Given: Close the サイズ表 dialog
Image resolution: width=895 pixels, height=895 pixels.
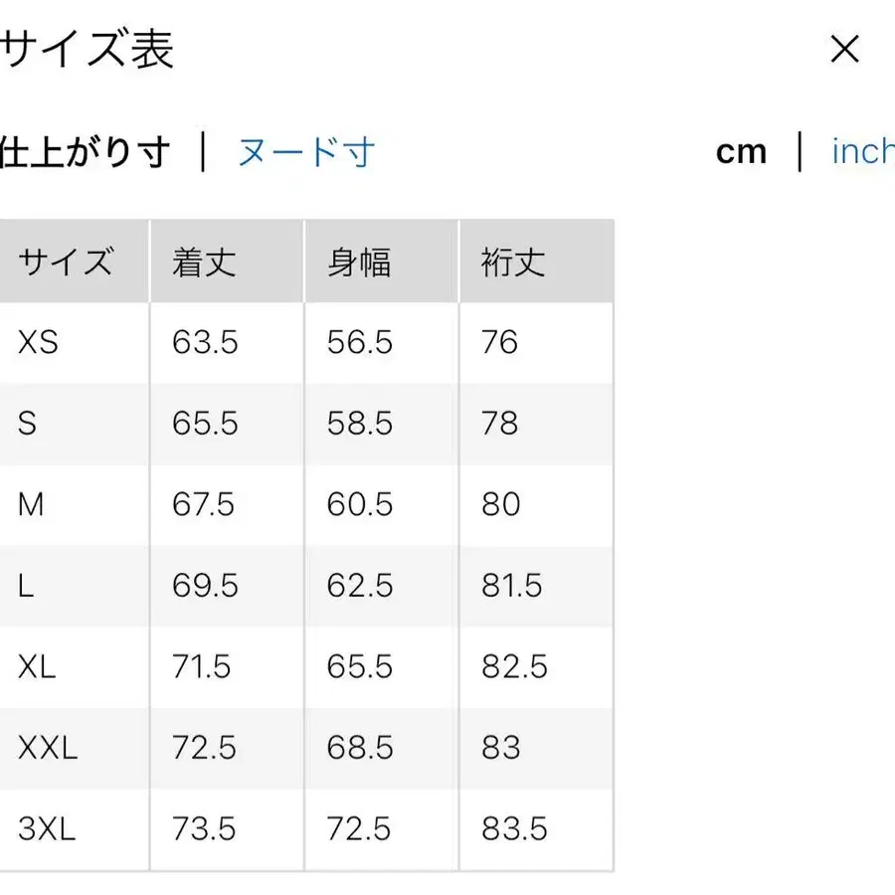Looking at the screenshot, I should [844, 49].
